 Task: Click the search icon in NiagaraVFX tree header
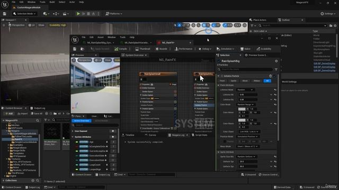(38, 120)
